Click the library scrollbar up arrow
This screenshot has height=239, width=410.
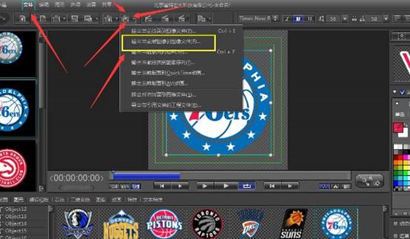coord(385,209)
